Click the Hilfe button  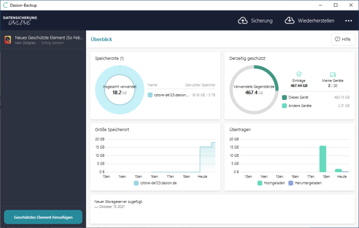tap(343, 39)
